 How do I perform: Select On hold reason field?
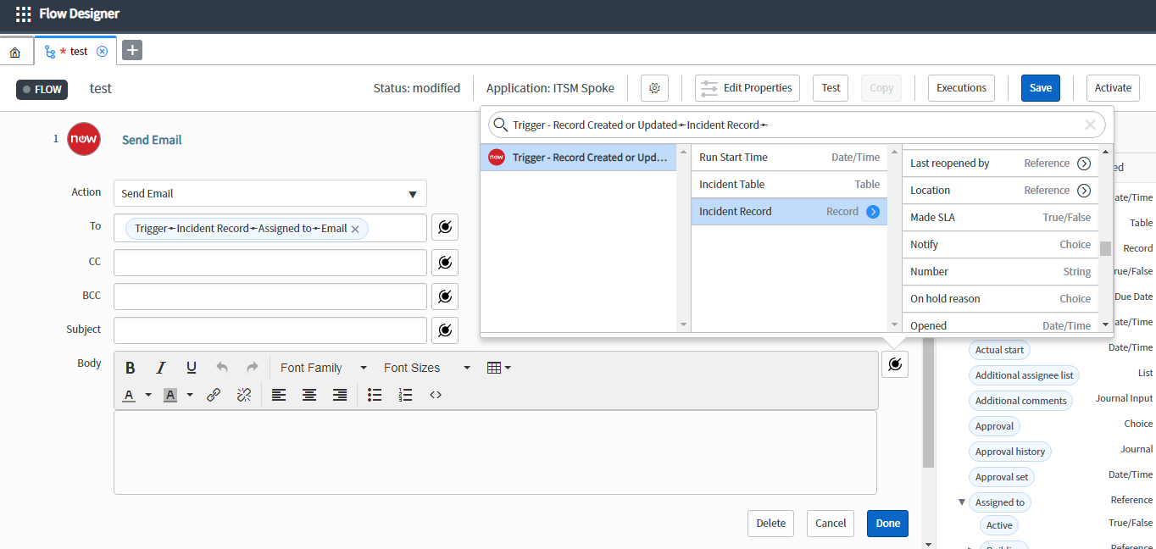coord(1000,299)
